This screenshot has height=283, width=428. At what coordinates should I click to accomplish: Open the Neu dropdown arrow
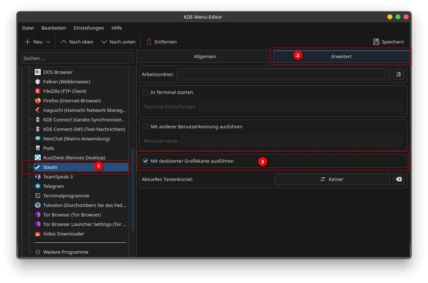tap(48, 42)
